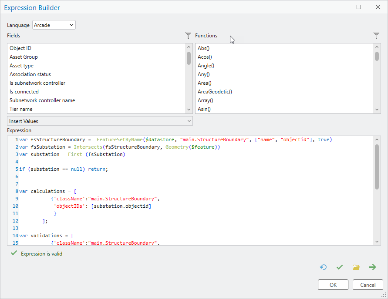Export expression with the green arrow icon
The image size is (388, 299).
tap(372, 267)
